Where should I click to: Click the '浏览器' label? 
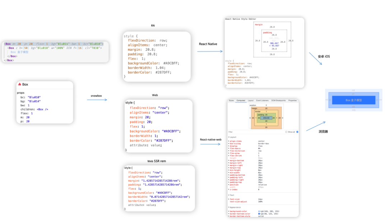[323, 132]
